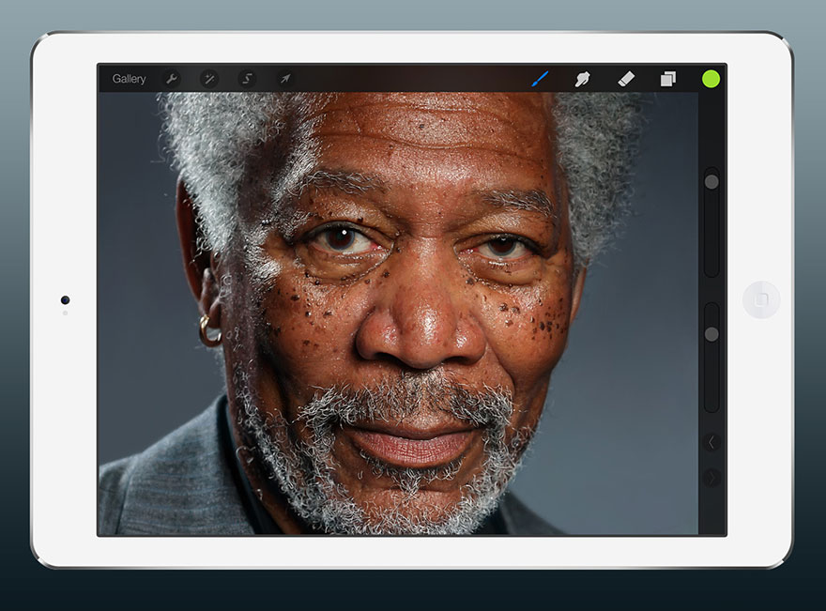This screenshot has width=826, height=611.
Task: Open the Layers panel
Action: tap(667, 79)
